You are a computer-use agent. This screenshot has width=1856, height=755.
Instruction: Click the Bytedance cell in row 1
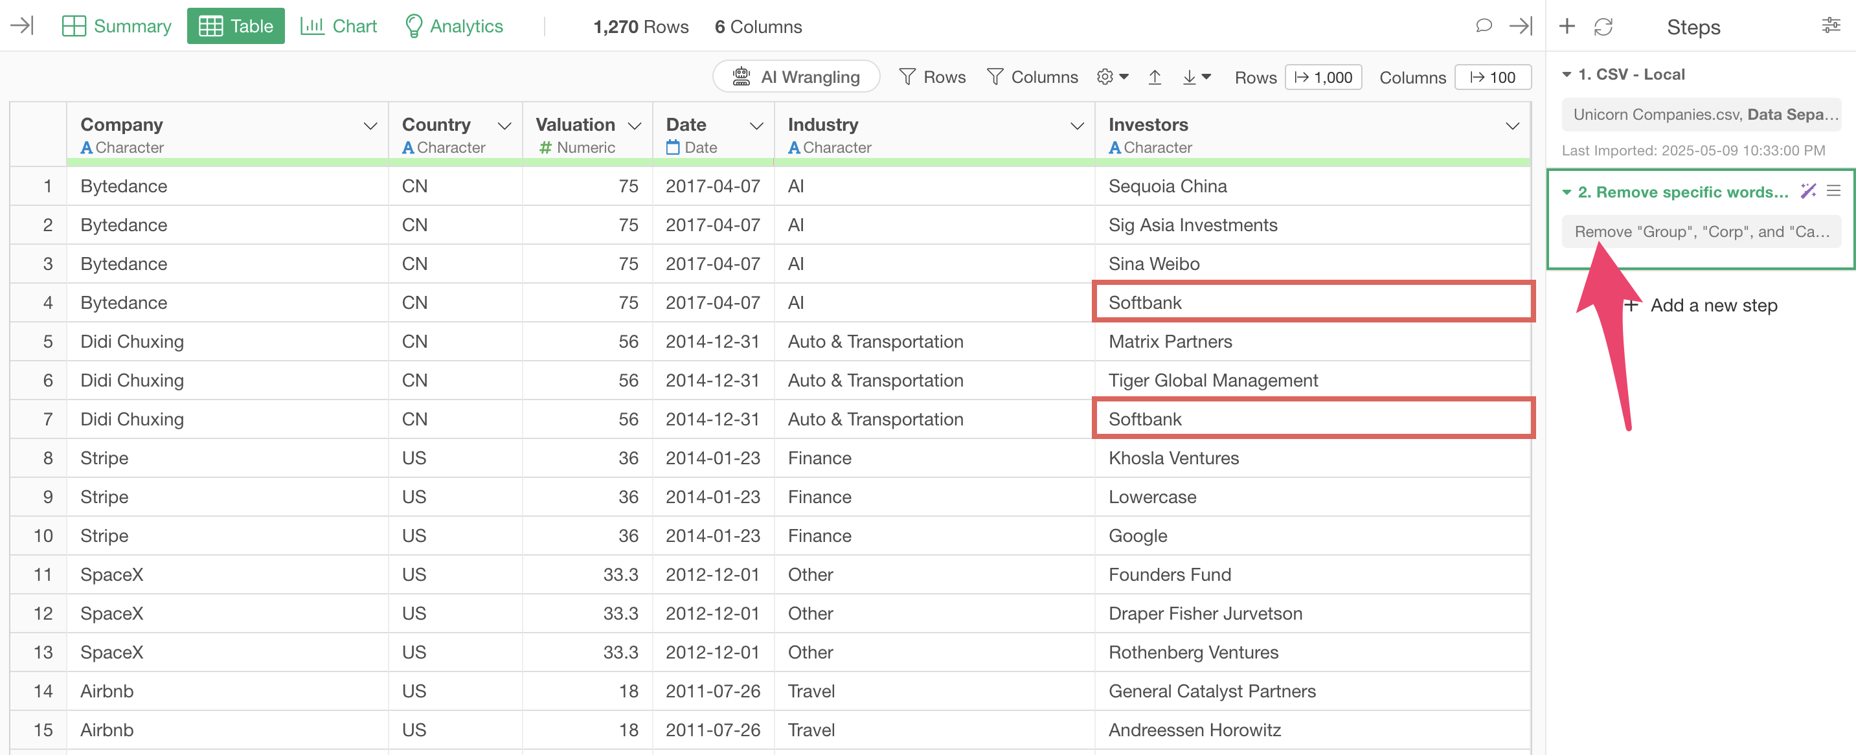[228, 186]
